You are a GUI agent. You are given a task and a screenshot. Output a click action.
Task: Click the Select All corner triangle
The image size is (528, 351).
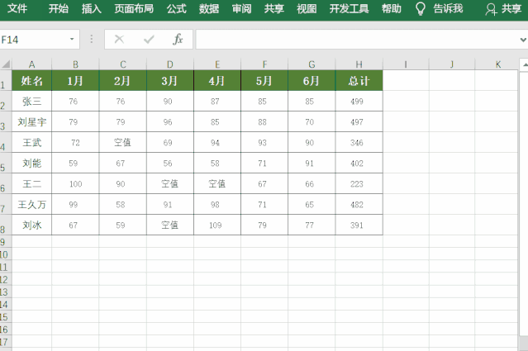(6, 64)
